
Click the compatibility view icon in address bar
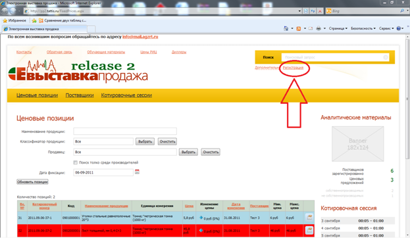click(305, 11)
